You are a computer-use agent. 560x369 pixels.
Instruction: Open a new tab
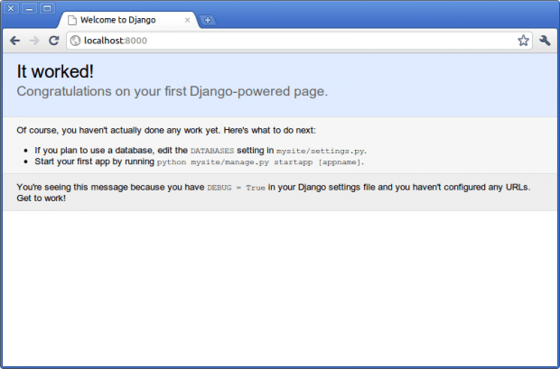(x=208, y=20)
